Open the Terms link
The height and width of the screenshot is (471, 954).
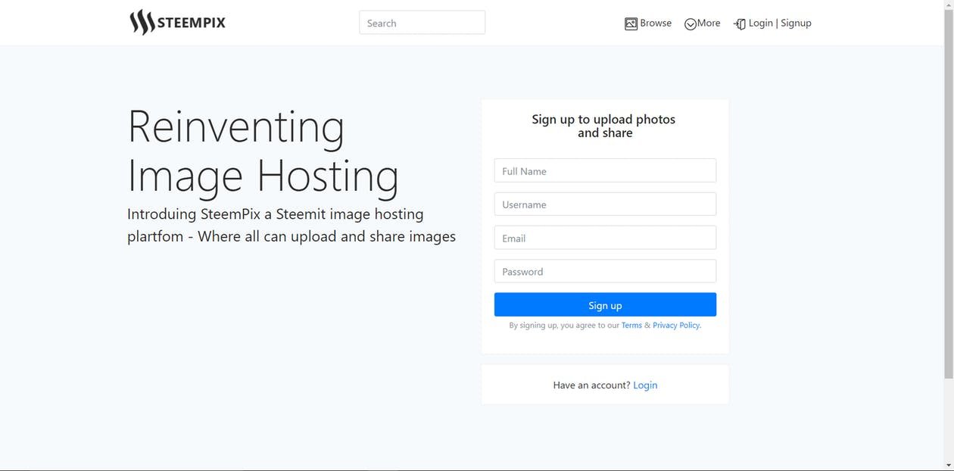tap(631, 326)
